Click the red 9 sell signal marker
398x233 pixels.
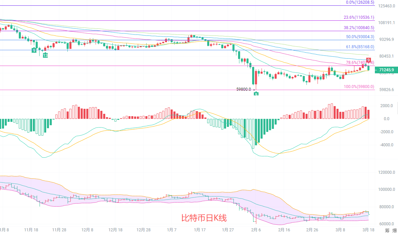[x=369, y=60]
